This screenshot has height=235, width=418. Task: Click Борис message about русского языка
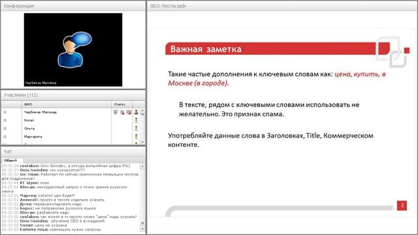pyautogui.click(x=48, y=208)
